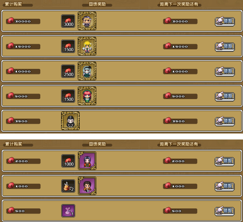243x222 pixels.
Task: Open the purple-framed brown-haired boy card
Action: click(x=87, y=186)
